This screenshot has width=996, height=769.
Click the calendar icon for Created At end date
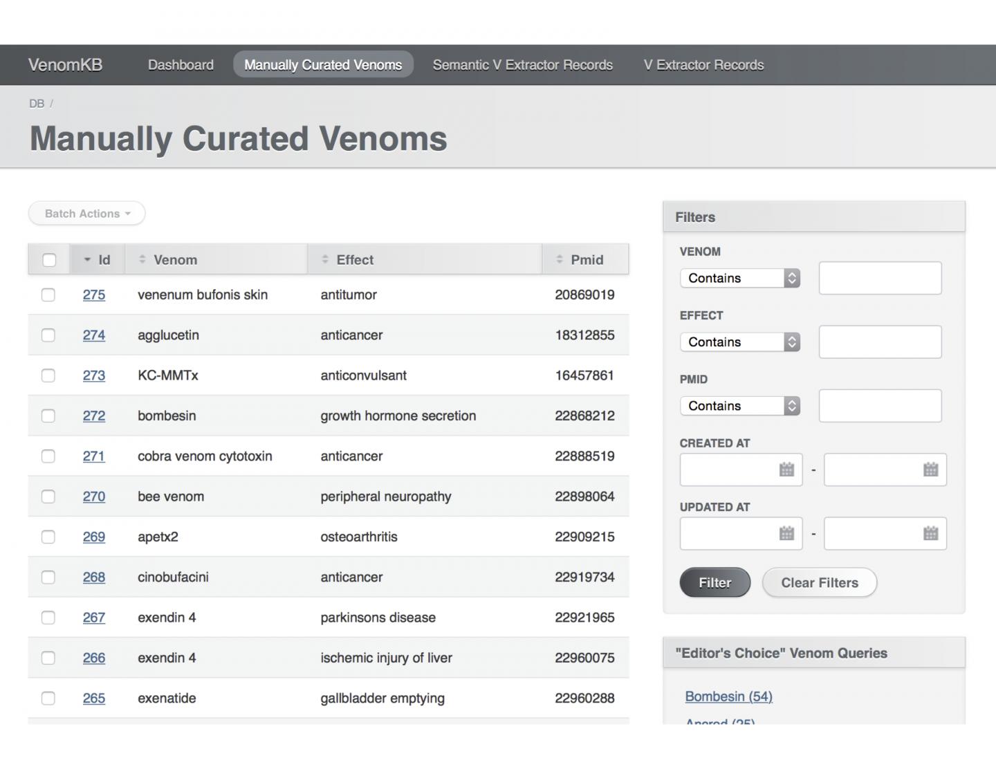click(930, 470)
